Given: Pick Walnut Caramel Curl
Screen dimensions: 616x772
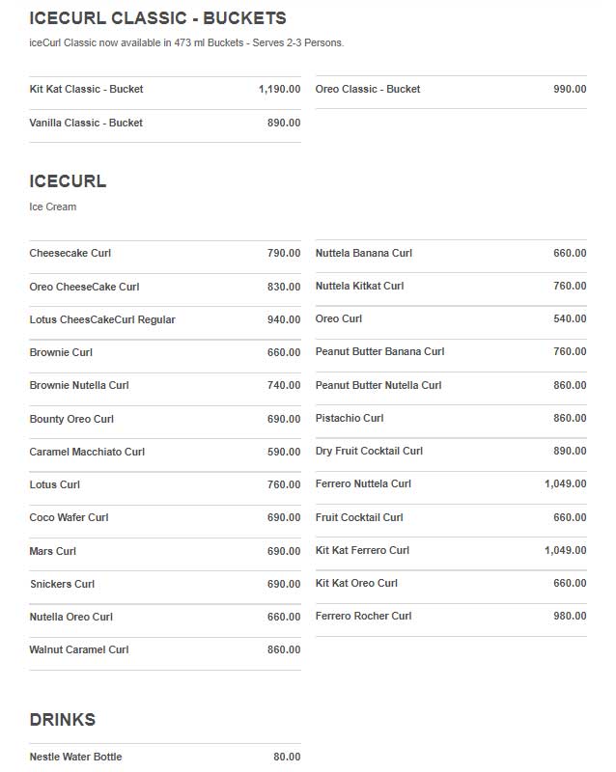Looking at the screenshot, I should [x=165, y=649].
